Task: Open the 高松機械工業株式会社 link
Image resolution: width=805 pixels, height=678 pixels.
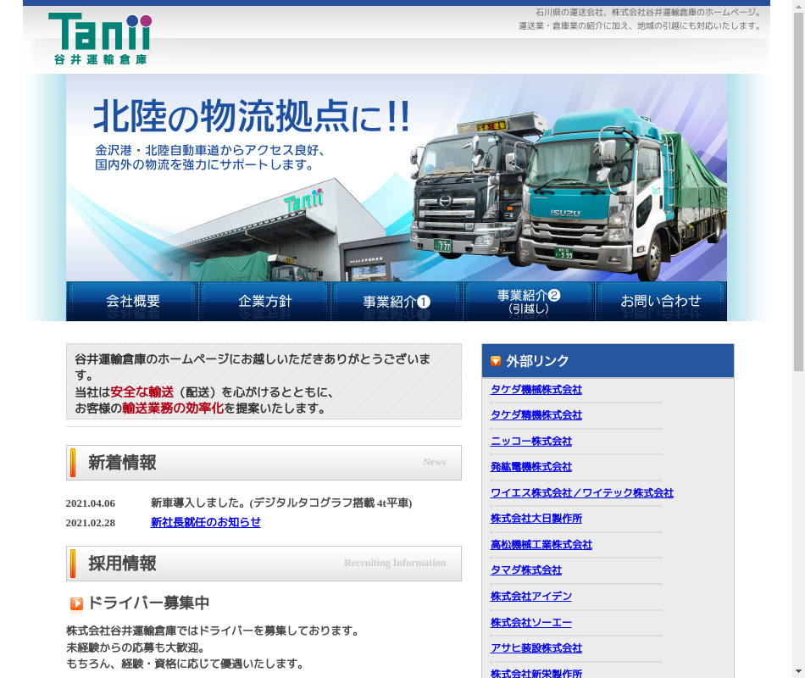Action: 541,545
